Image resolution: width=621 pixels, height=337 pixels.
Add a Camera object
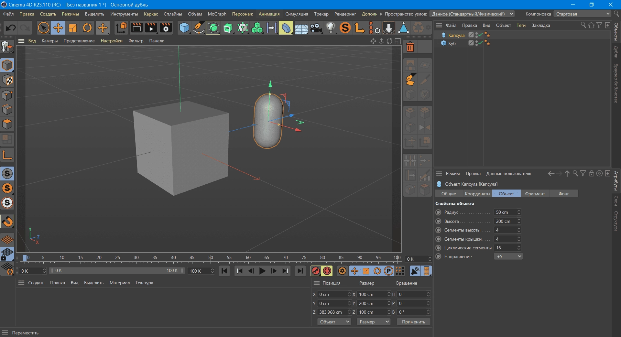tap(316, 28)
